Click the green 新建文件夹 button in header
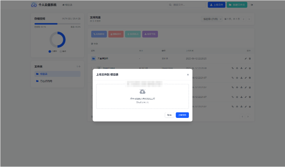The width and height of the screenshot is (285, 167). (237, 5)
